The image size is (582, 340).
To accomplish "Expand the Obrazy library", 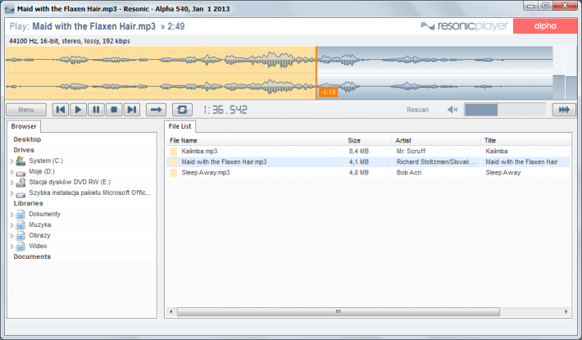I will [x=11, y=236].
